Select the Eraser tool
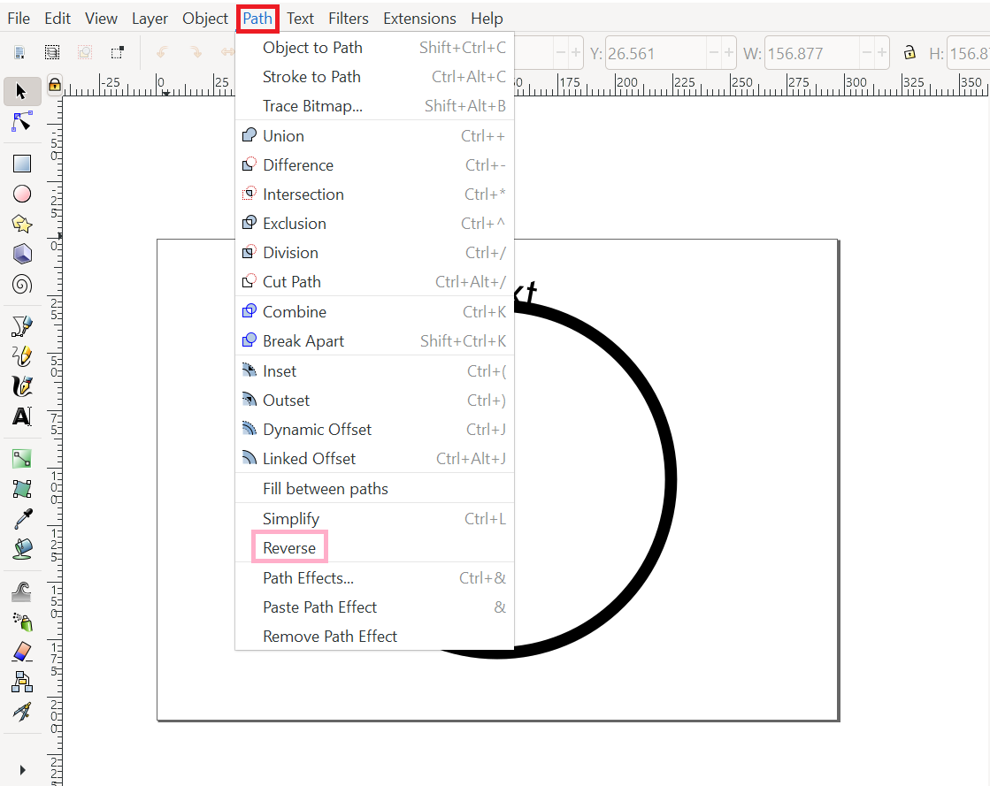Image resolution: width=990 pixels, height=786 pixels. coord(21,652)
